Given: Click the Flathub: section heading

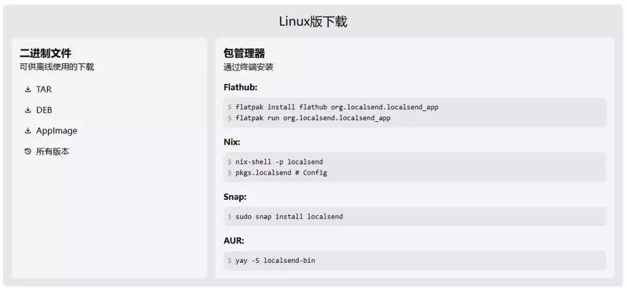Looking at the screenshot, I should click(x=240, y=87).
